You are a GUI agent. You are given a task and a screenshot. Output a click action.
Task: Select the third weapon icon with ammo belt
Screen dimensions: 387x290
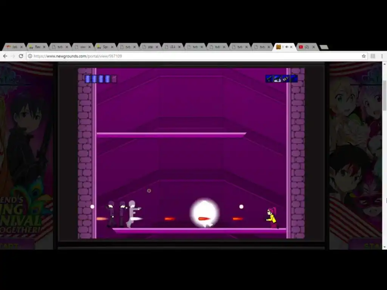pyautogui.click(x=286, y=79)
